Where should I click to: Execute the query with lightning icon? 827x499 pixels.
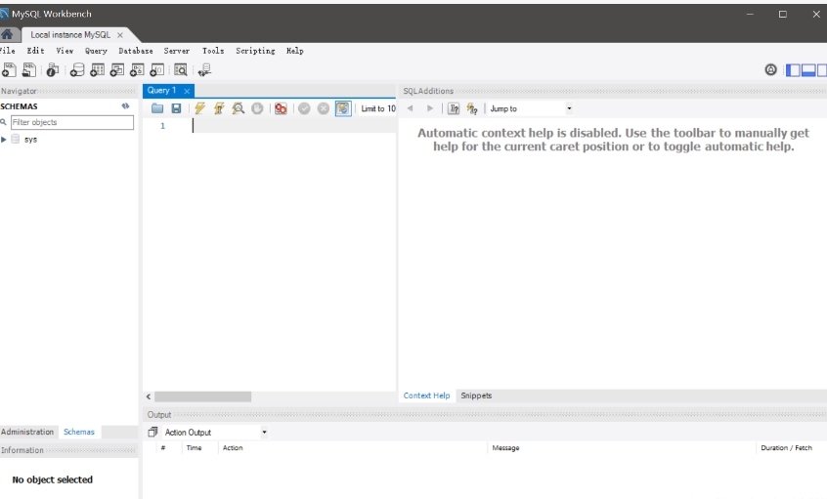coord(199,108)
